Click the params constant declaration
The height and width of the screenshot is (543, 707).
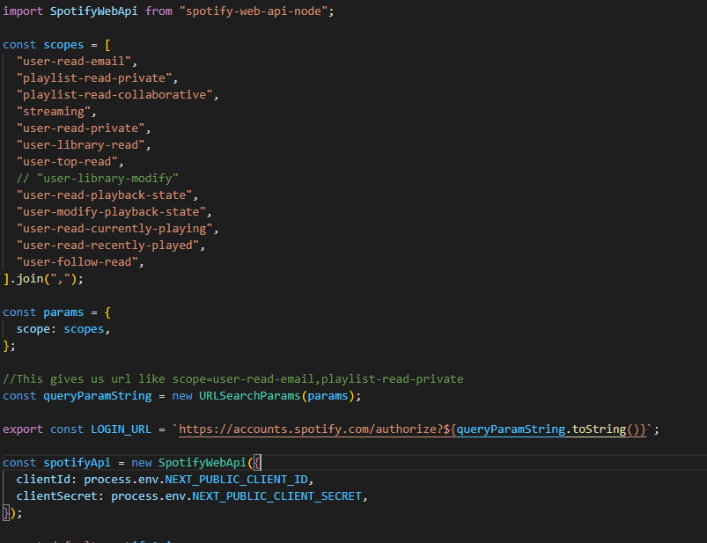[x=63, y=312]
